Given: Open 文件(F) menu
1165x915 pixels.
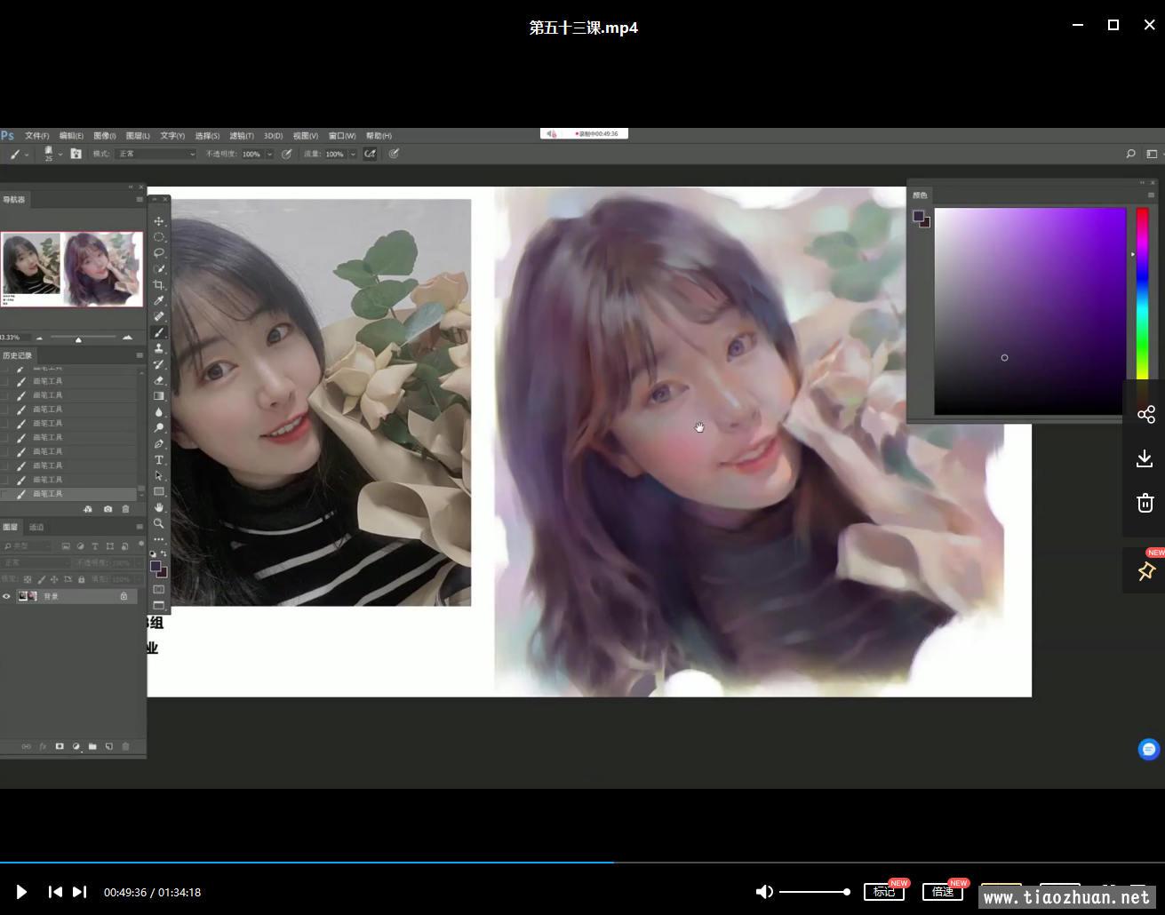Looking at the screenshot, I should coord(37,136).
